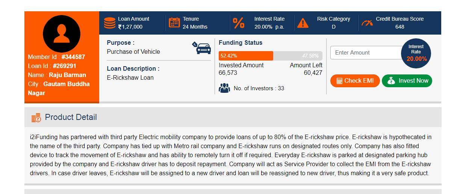Click the Funding Status heading
This screenshot has width=457, height=194.
click(x=241, y=43)
